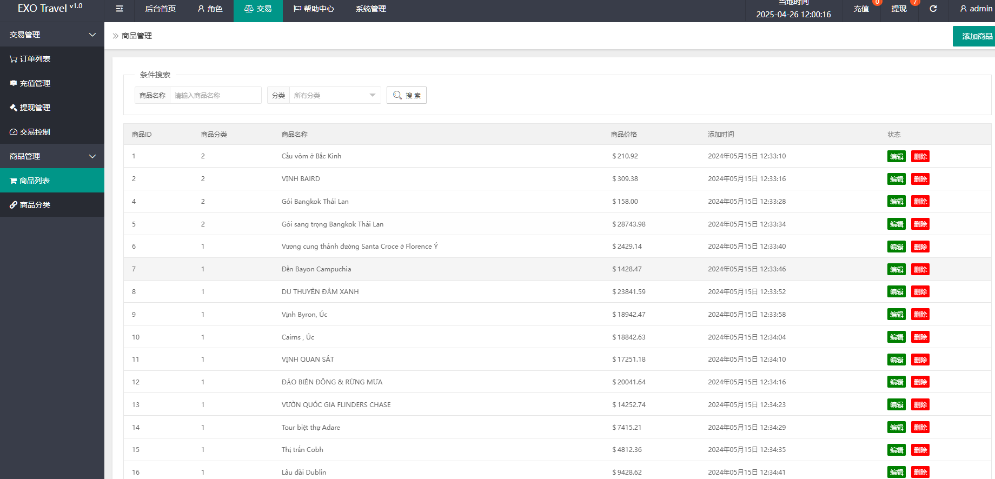Delete the Đền Bayon Campuchia product

point(920,269)
